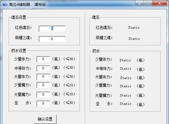Click the 大量体力 bottle count field

coord(43,77)
